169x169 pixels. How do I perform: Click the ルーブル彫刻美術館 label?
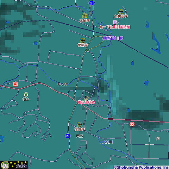(x=115, y=27)
